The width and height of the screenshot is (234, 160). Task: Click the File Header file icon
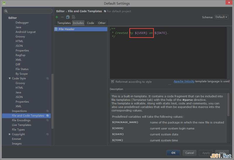56,29
